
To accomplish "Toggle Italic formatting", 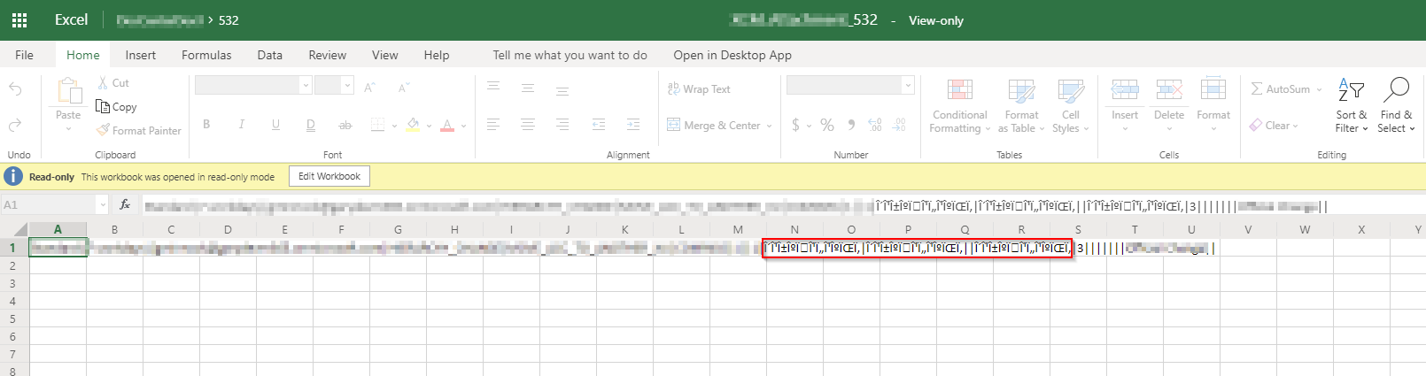I will [241, 125].
